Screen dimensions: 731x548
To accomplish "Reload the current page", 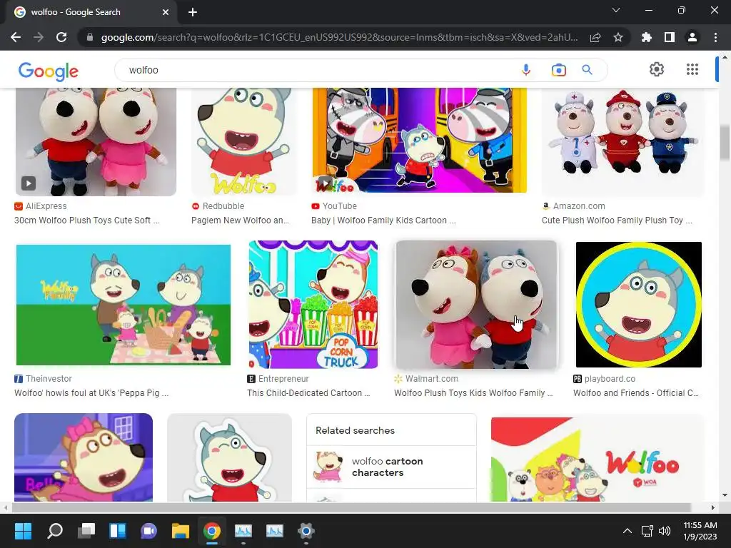I will tap(61, 37).
